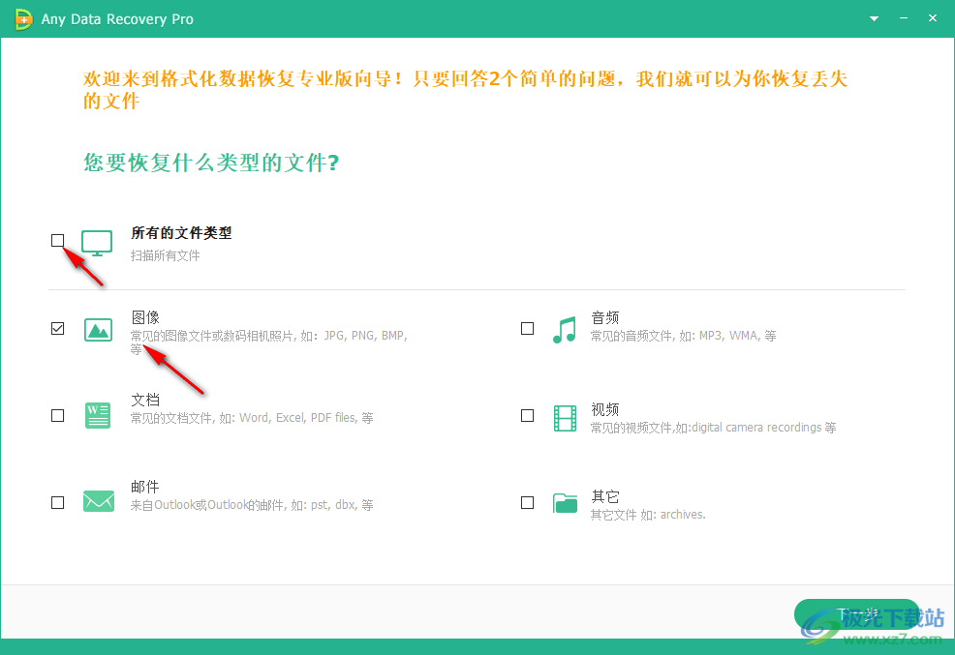The height and width of the screenshot is (655, 955).
Task: Click the 视频 label text
Action: pos(604,409)
